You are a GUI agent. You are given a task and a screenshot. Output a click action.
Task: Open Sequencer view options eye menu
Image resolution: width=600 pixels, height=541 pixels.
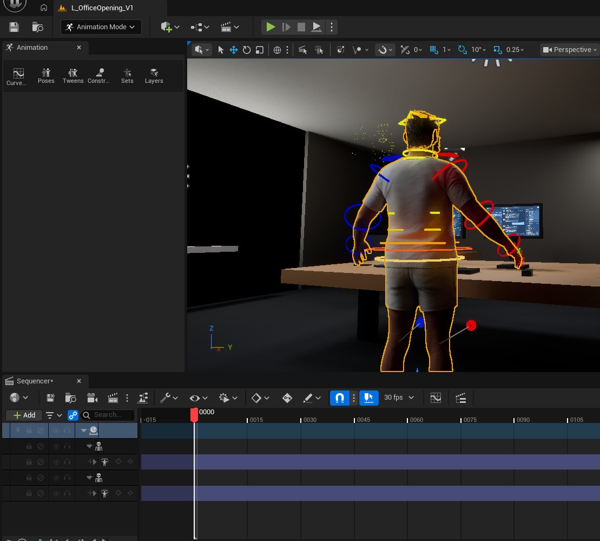click(198, 397)
